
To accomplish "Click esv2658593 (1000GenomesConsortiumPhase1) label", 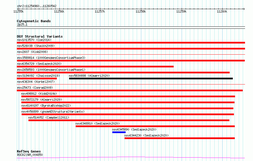I will coord(51,70).
